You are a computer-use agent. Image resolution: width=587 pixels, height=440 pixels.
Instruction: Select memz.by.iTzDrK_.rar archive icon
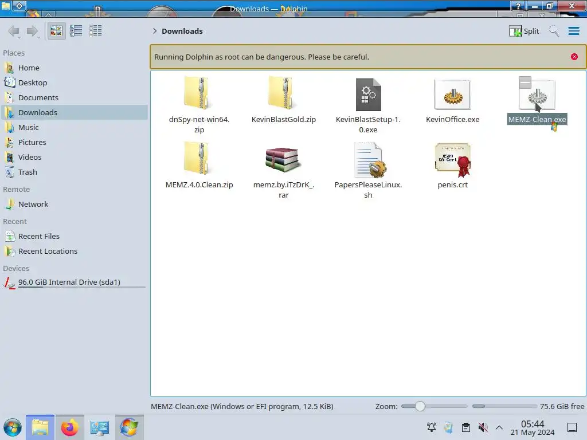[282, 159]
